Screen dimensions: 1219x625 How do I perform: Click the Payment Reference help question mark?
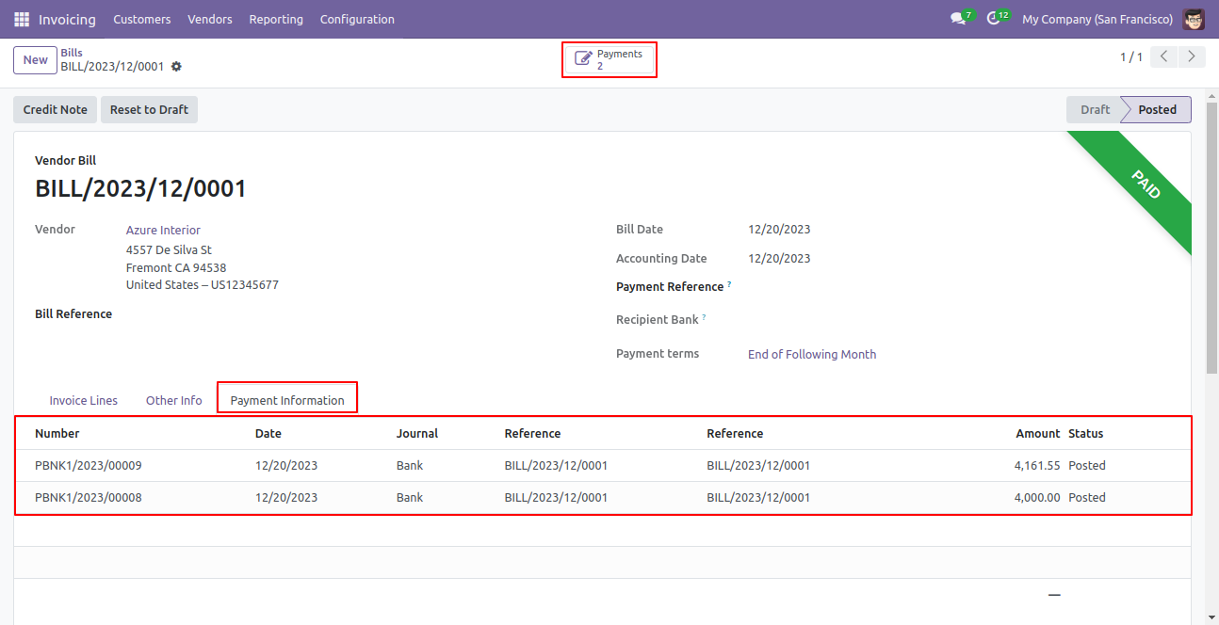point(729,284)
